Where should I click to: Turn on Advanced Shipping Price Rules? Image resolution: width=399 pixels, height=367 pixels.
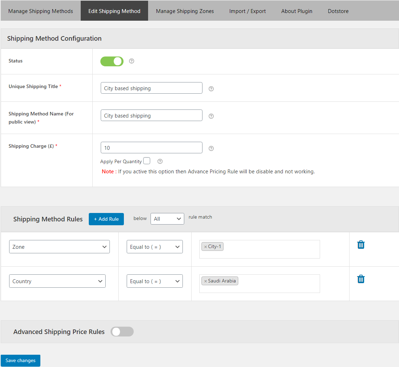[x=122, y=331]
